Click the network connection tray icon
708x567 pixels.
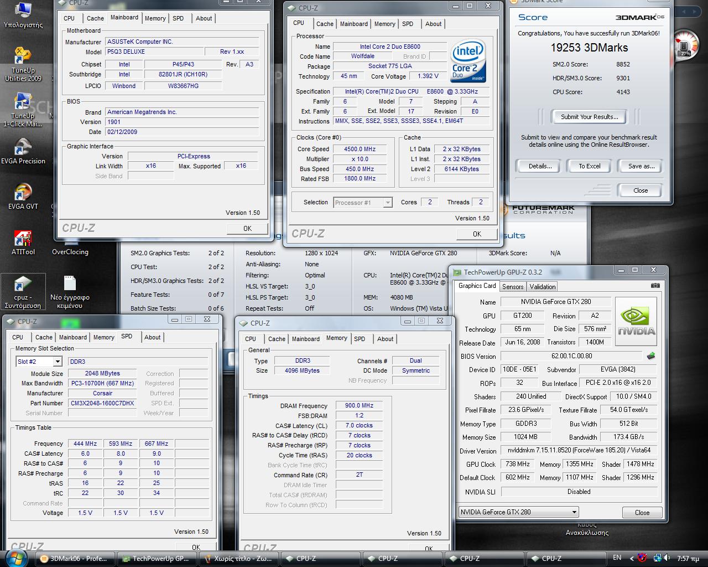tap(657, 558)
